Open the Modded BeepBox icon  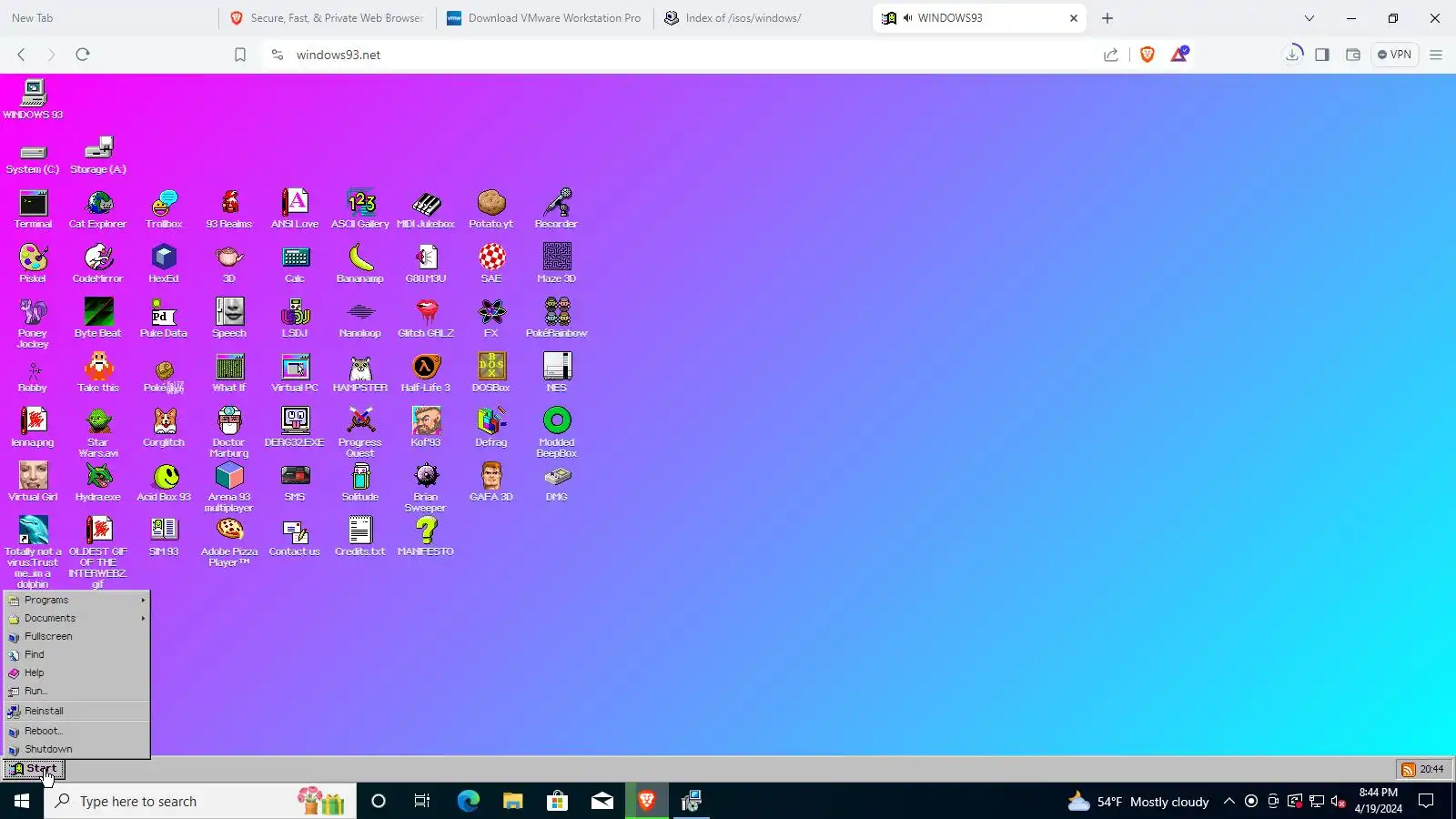pyautogui.click(x=557, y=433)
